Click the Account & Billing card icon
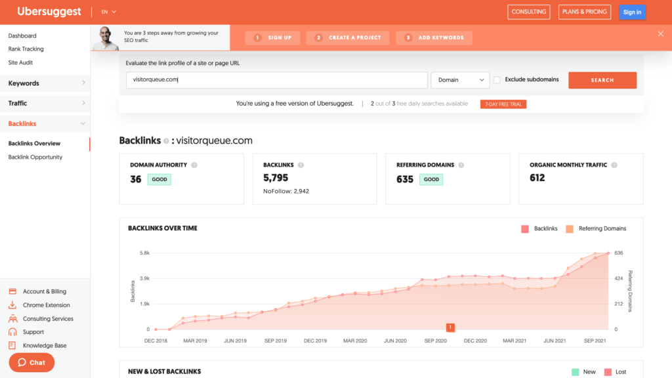This screenshot has width=672, height=378. (12, 291)
